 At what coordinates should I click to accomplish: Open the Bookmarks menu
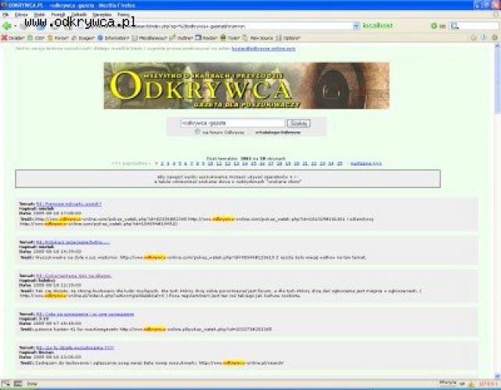click(x=78, y=14)
